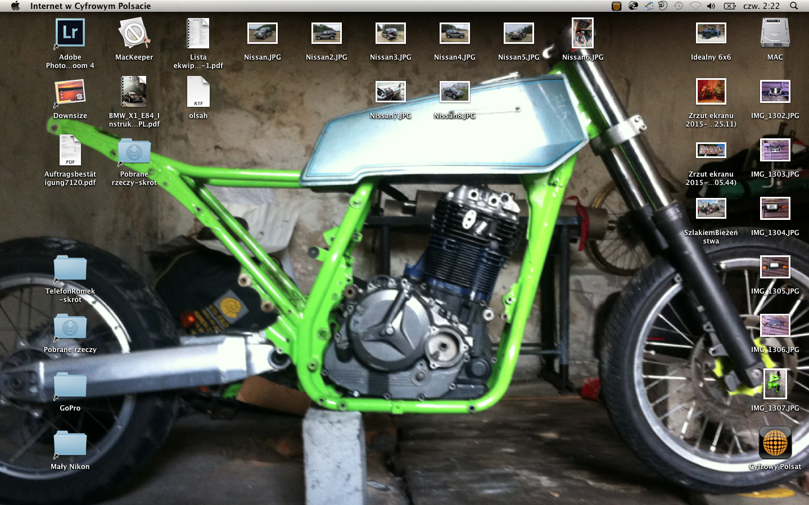Open the Apple menu
This screenshot has height=505, width=809.
tap(15, 6)
